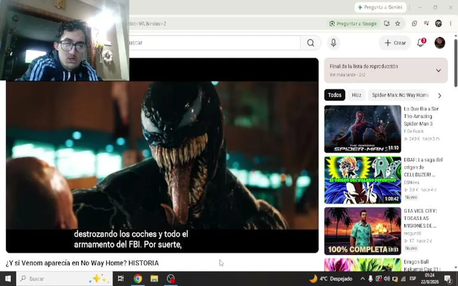
Task: Open The Amazing Spider-Man 3 video thumbnail
Action: pos(363,129)
